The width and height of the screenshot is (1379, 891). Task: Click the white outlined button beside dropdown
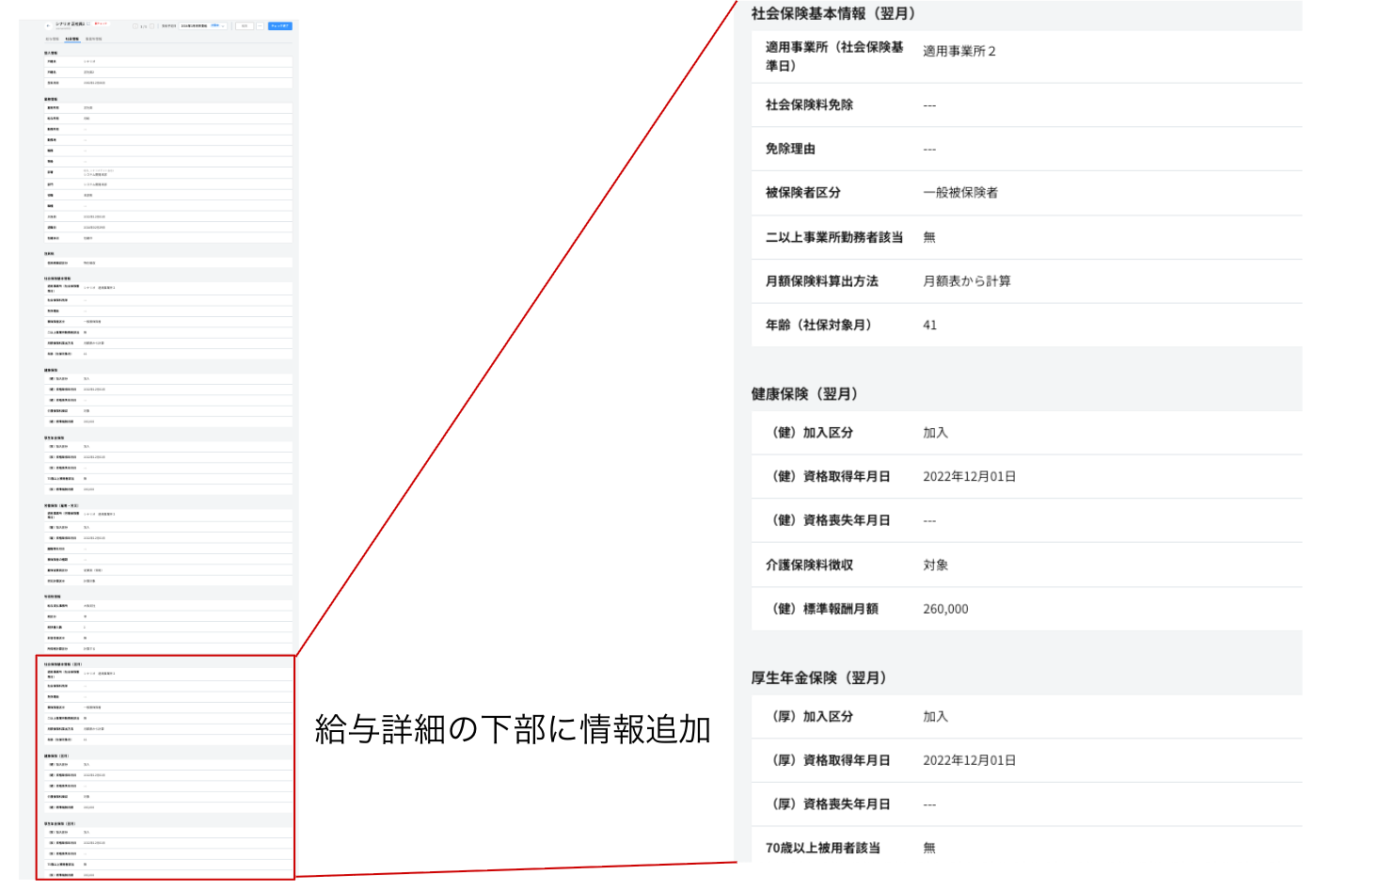coord(245,26)
